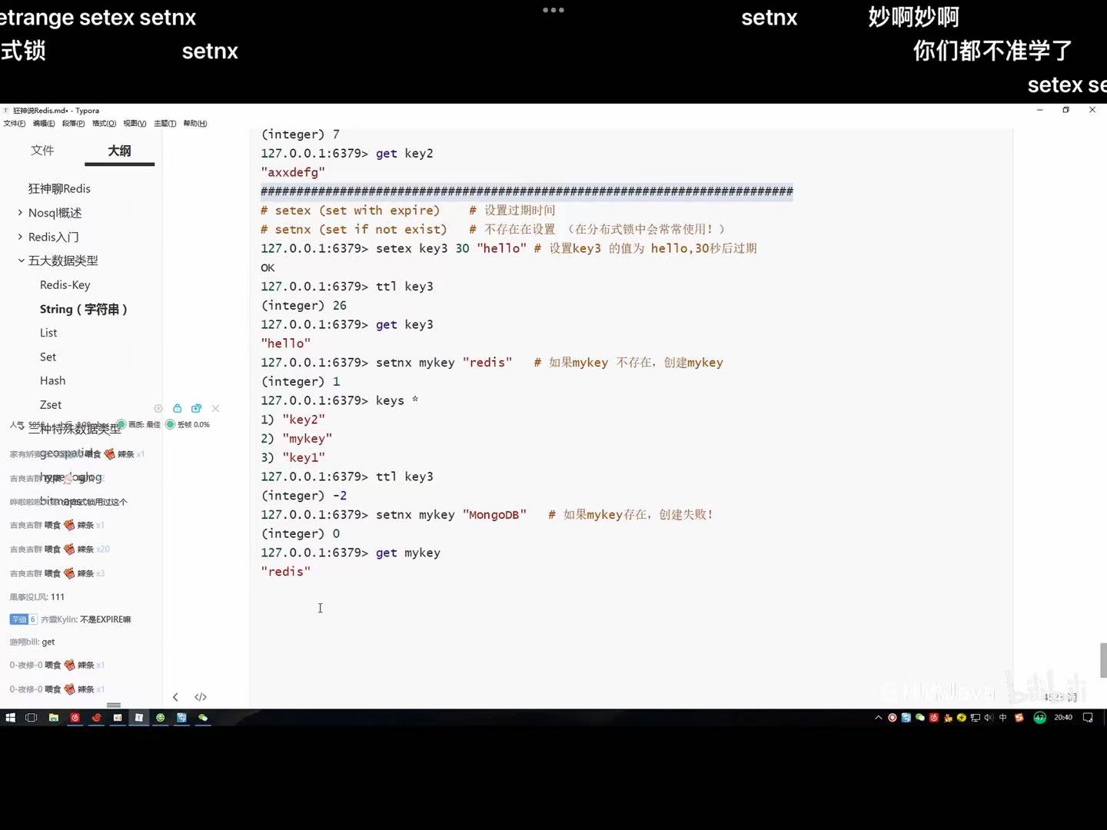This screenshot has width=1107, height=830.
Task: Open the 文件(F) menu
Action: (x=14, y=124)
